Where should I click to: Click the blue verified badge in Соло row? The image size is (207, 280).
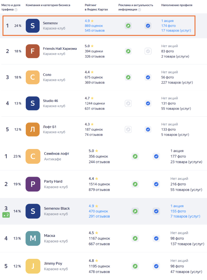point(148,77)
